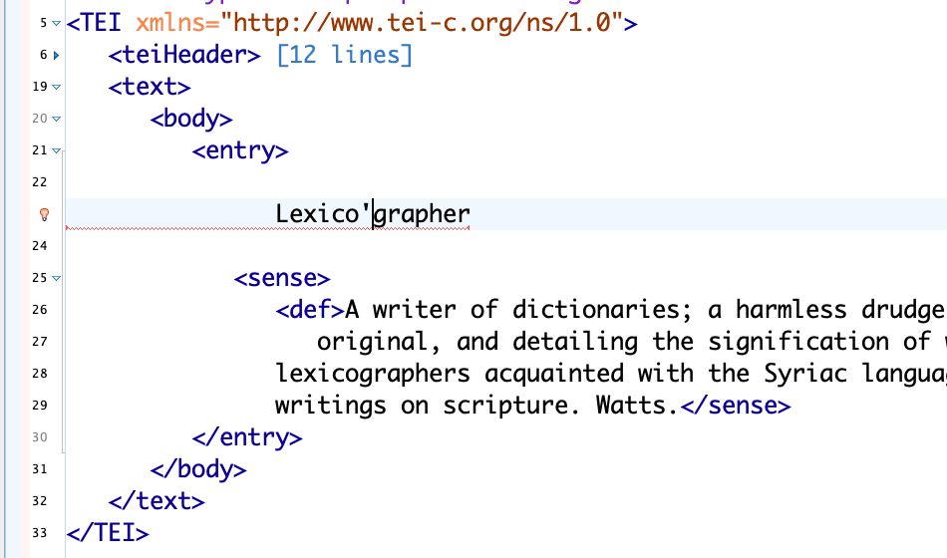This screenshot has height=558, width=947.
Task: Click the closing TEI tag on the last line
Action: coord(108,533)
